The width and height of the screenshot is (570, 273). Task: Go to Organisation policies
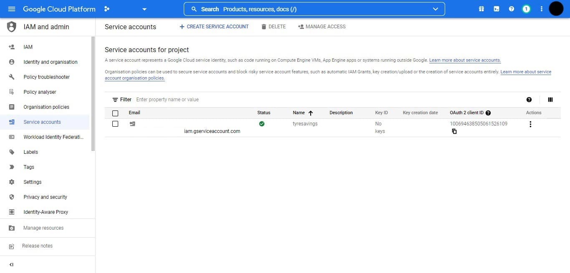45,107
